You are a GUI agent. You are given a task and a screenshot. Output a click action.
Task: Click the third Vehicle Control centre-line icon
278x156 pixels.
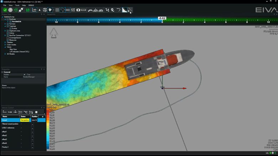point(15,112)
